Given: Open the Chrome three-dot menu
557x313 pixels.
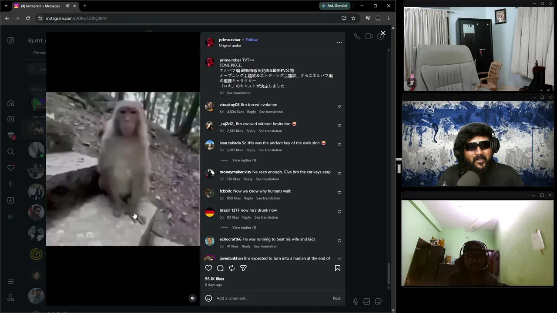Looking at the screenshot, I should pyautogui.click(x=389, y=18).
